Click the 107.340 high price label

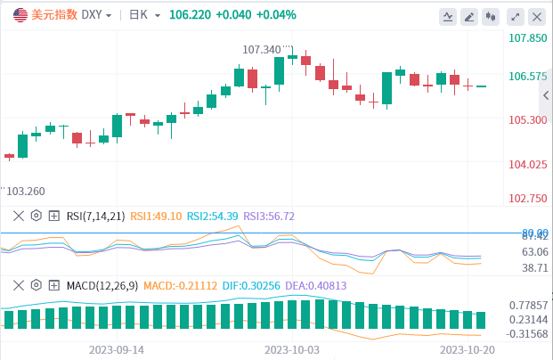click(x=260, y=49)
